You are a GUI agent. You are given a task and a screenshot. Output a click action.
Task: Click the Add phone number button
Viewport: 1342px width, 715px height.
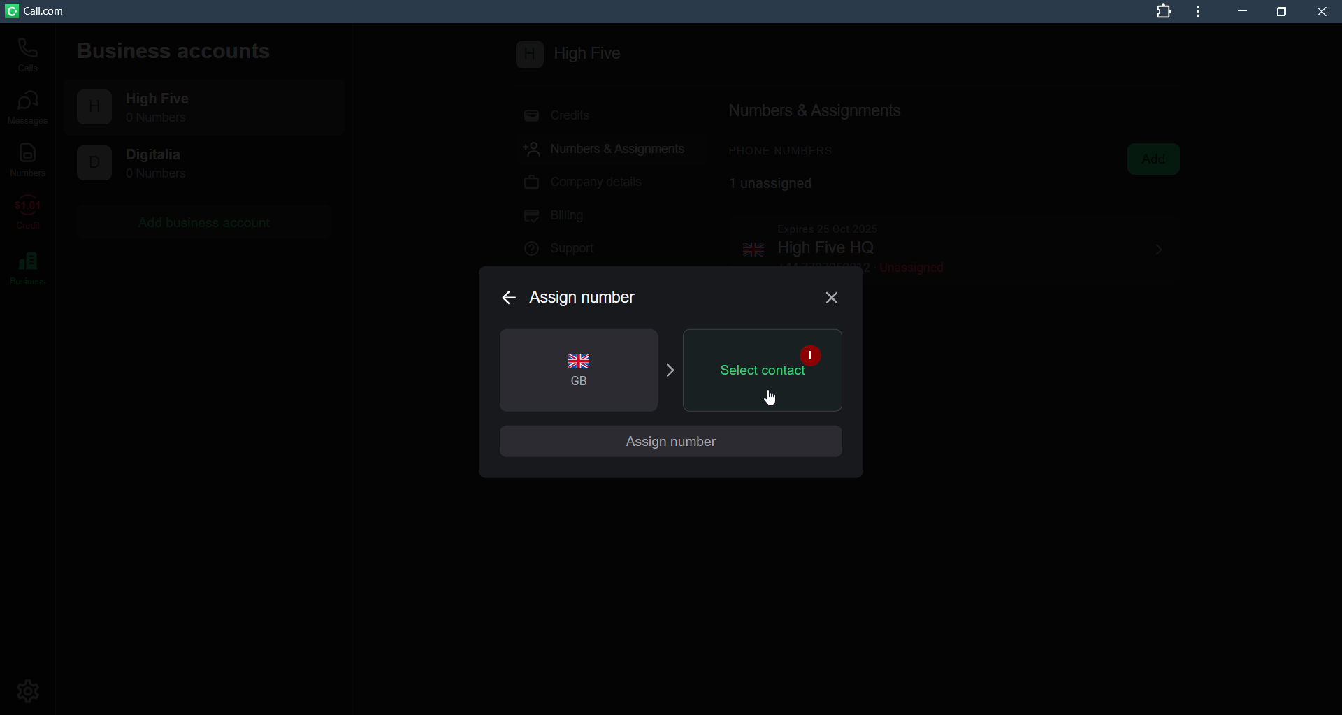(1153, 159)
